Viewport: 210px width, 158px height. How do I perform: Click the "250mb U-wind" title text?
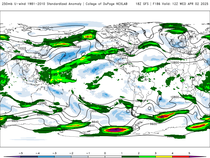tap(14, 4)
